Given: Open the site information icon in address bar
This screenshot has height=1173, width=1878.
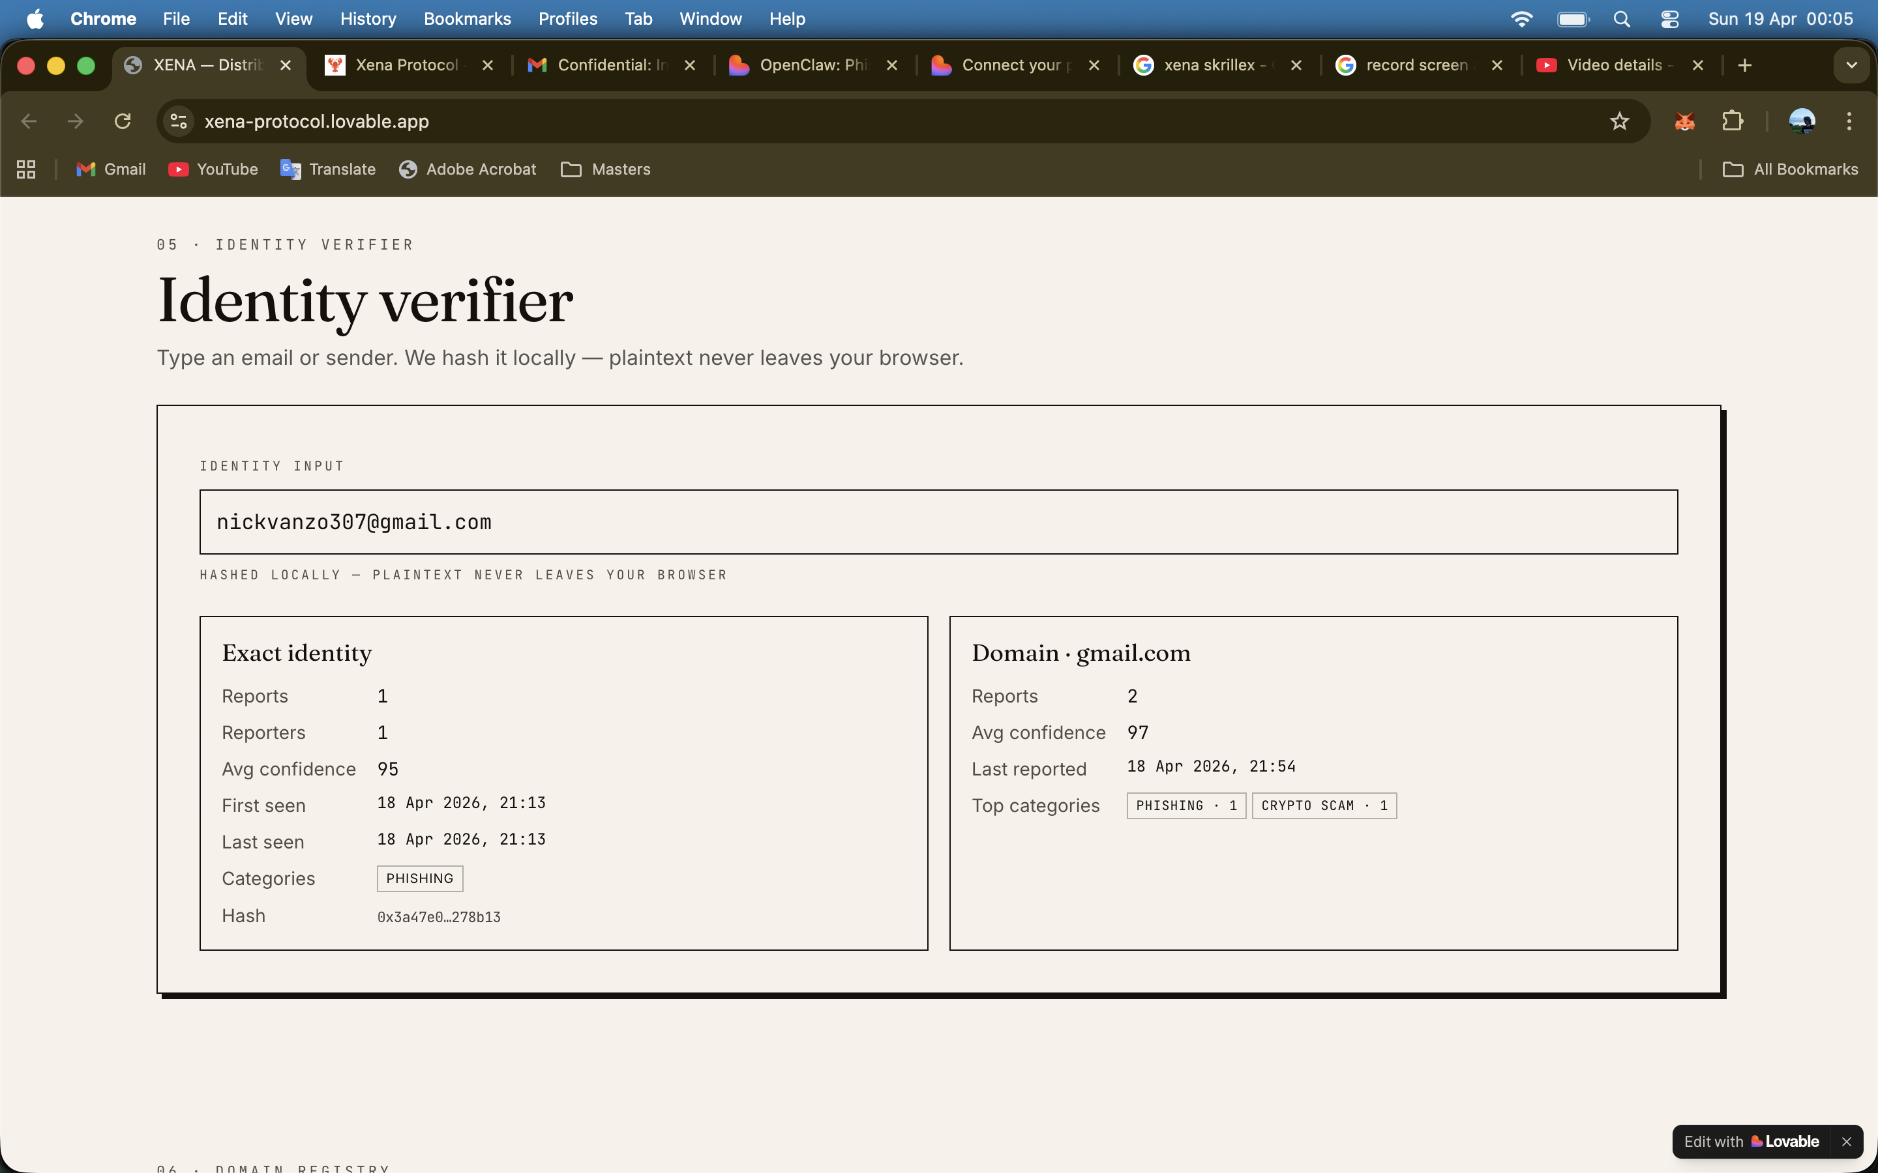Looking at the screenshot, I should pos(179,121).
